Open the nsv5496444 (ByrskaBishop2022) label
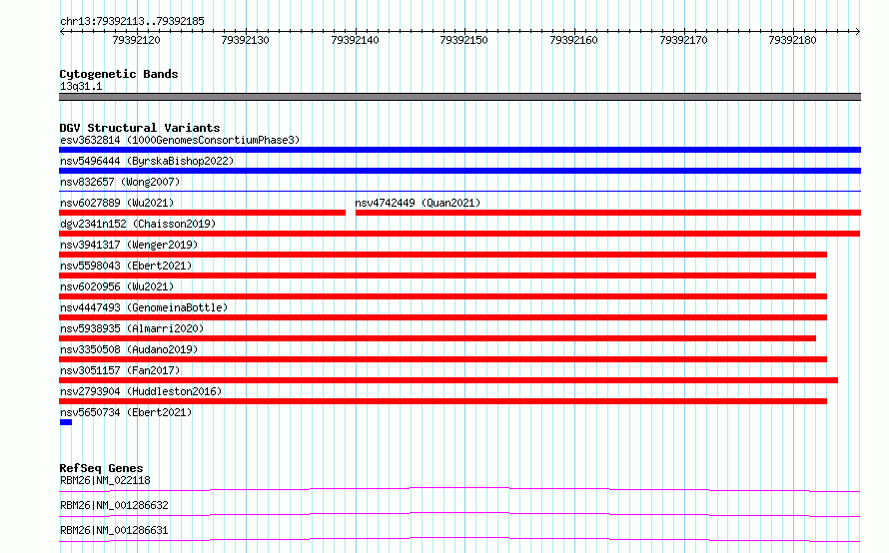The width and height of the screenshot is (889, 553). click(147, 161)
